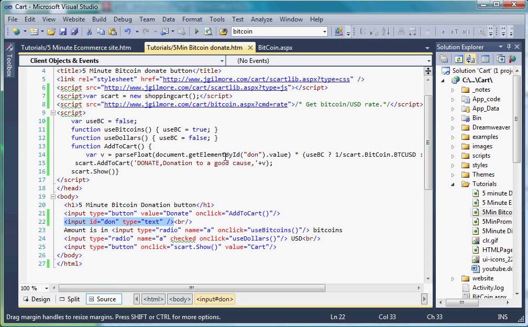Click the Properties icon in Solution Explorer
528x327 pixels.
(444, 59)
